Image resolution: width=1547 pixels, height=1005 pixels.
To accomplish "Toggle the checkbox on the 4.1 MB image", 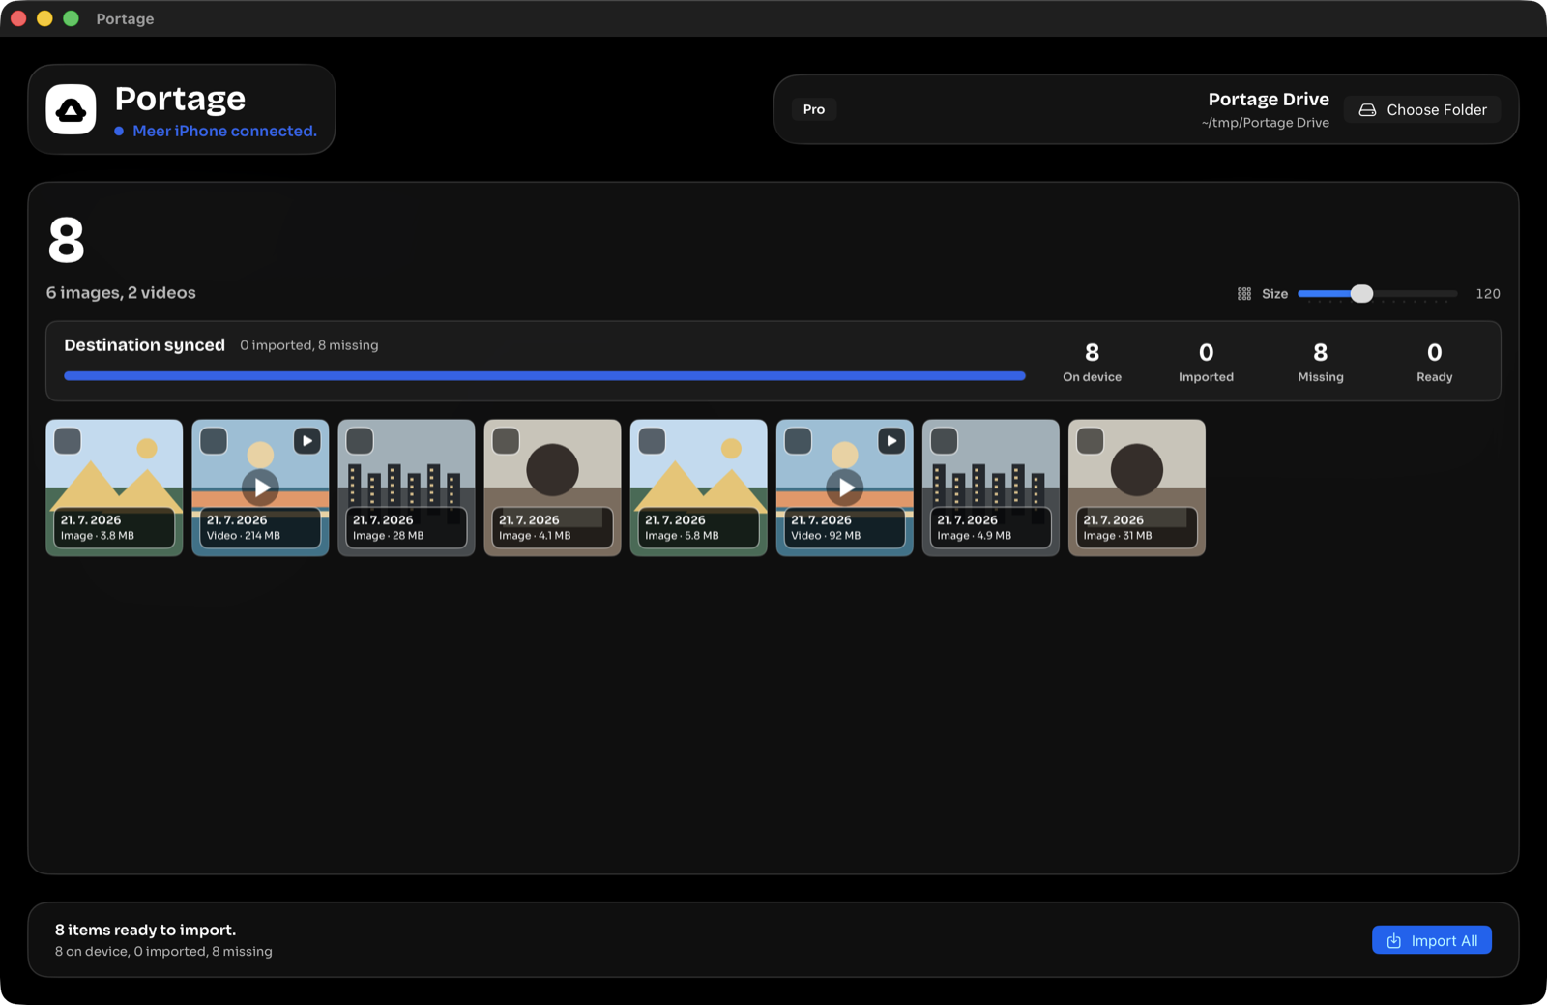I will point(506,441).
